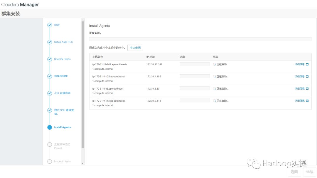The height and width of the screenshot is (178, 317).
Task: Click the 群集安装 page title
Action: pos(11,14)
